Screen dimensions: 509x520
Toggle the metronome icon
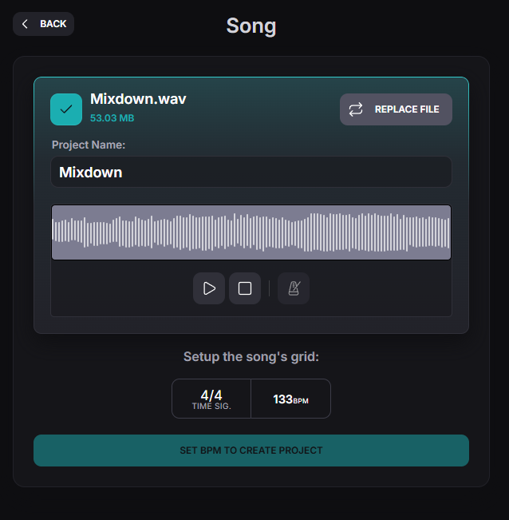click(x=294, y=288)
